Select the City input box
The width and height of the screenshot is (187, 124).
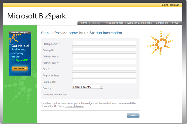click(x=104, y=68)
